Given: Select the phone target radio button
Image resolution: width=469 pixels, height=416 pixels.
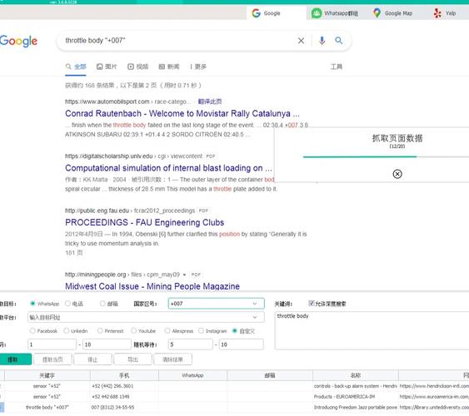Looking at the screenshot, I should click(67, 304).
